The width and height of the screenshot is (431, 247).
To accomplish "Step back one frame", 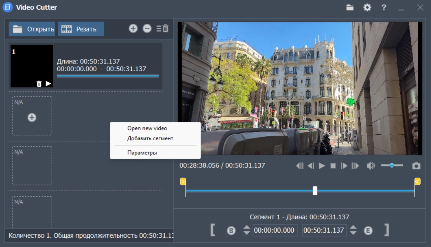I will pos(311,166).
